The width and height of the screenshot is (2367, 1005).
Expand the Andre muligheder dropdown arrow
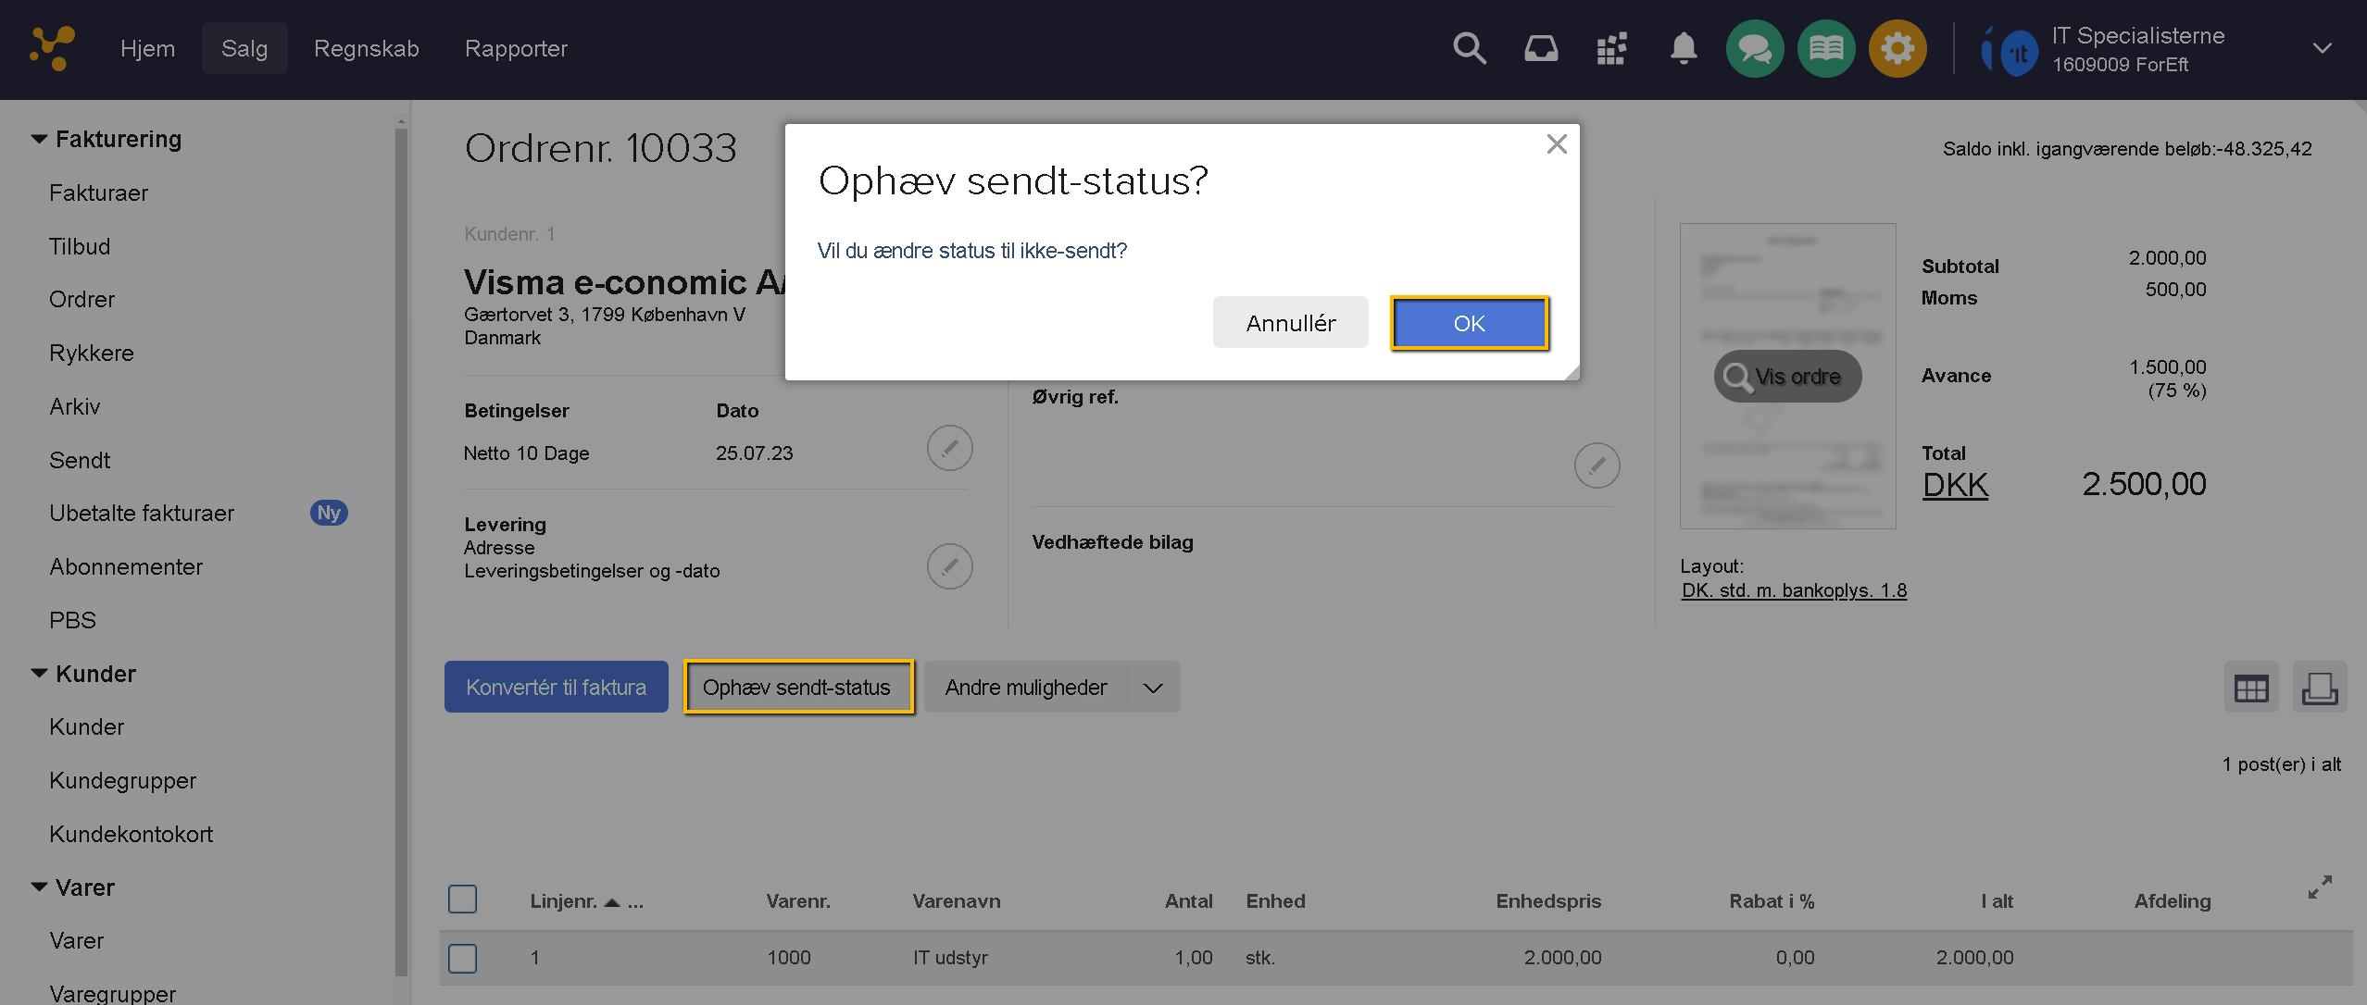1153,688
